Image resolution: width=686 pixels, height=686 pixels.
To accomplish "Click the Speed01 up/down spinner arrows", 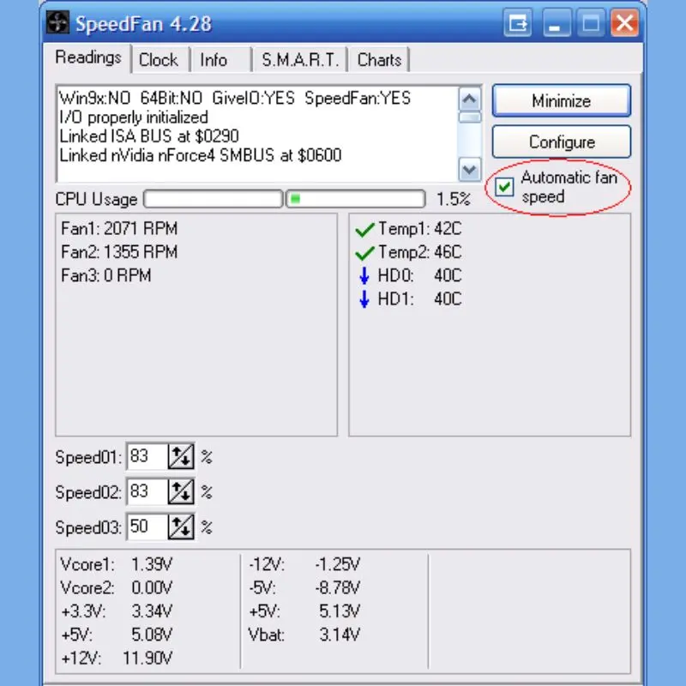I will click(181, 457).
